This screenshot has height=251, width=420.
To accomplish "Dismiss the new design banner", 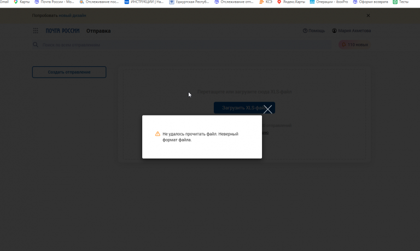I will click(368, 15).
